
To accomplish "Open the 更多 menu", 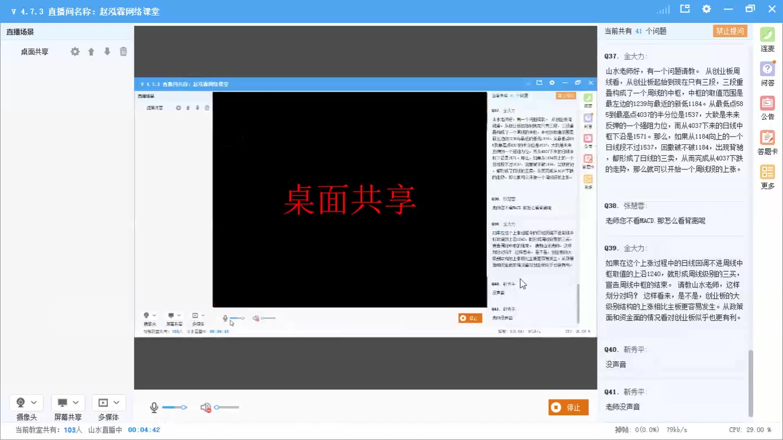I will coord(767,177).
